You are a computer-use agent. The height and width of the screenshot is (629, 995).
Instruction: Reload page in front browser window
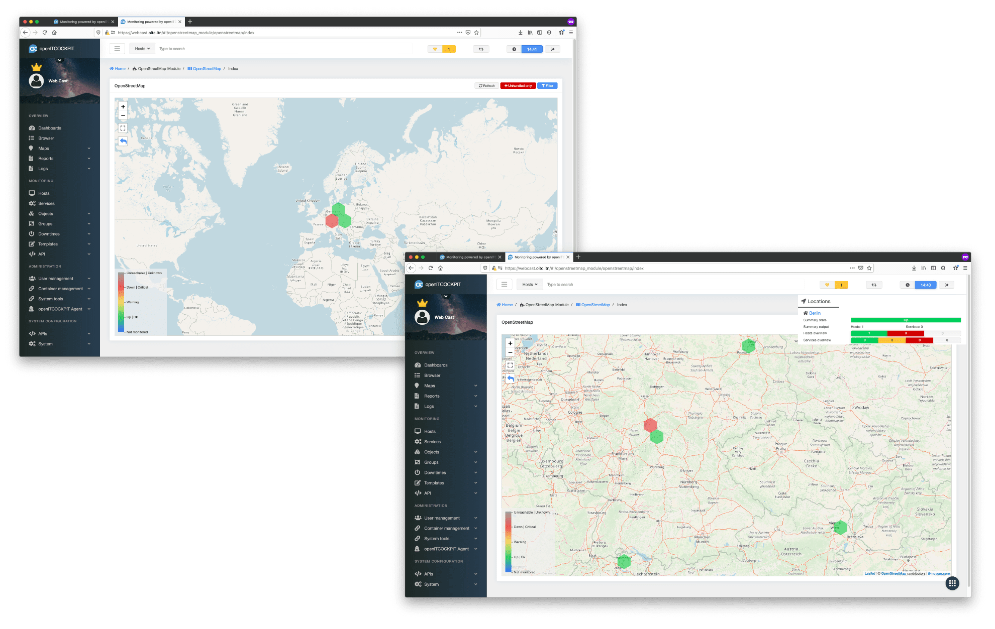[x=431, y=268]
